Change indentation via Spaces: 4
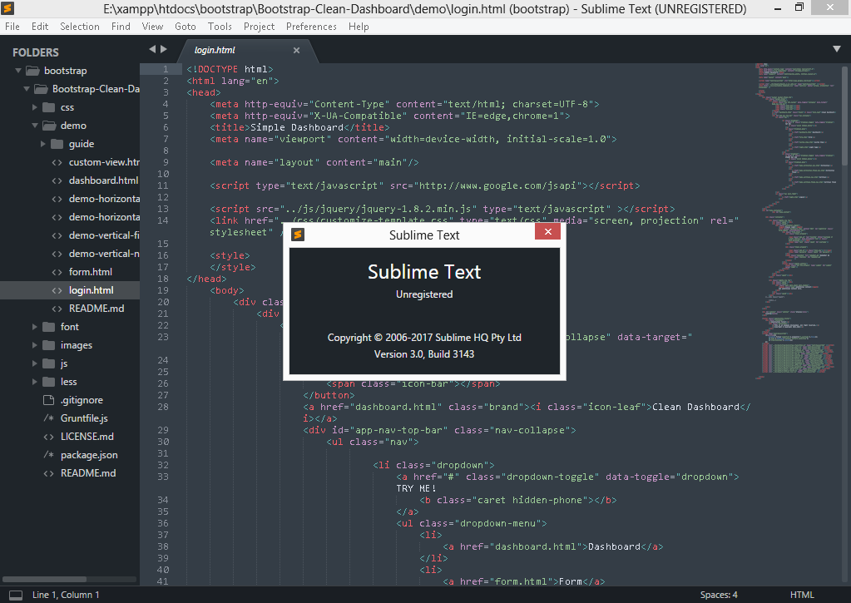 (718, 595)
